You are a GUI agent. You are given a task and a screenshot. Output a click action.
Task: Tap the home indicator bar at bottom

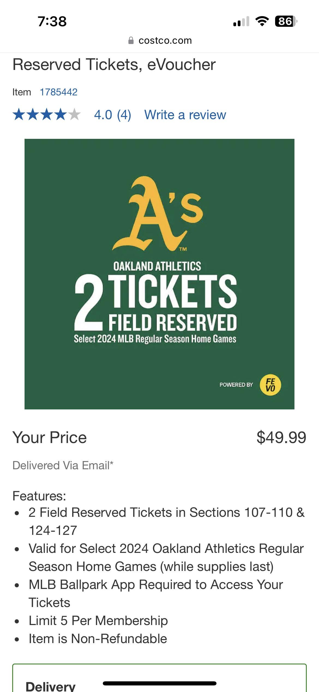coord(159,683)
